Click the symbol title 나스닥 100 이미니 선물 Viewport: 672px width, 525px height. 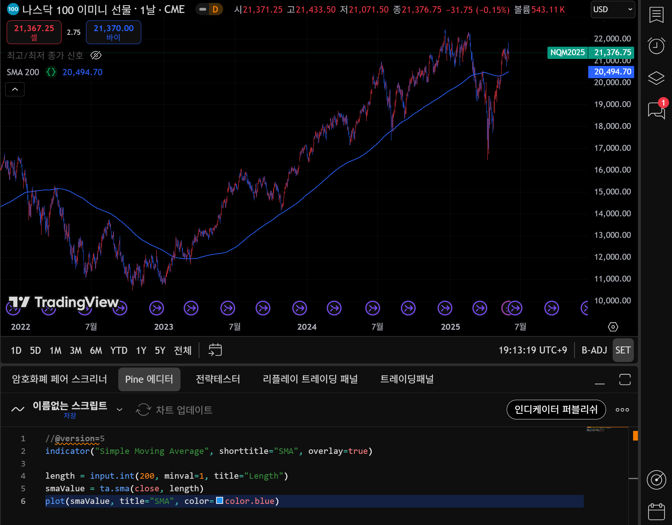pos(77,10)
